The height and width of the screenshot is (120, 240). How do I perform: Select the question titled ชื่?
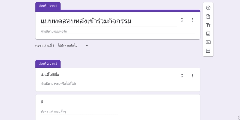pyautogui.click(x=42, y=102)
